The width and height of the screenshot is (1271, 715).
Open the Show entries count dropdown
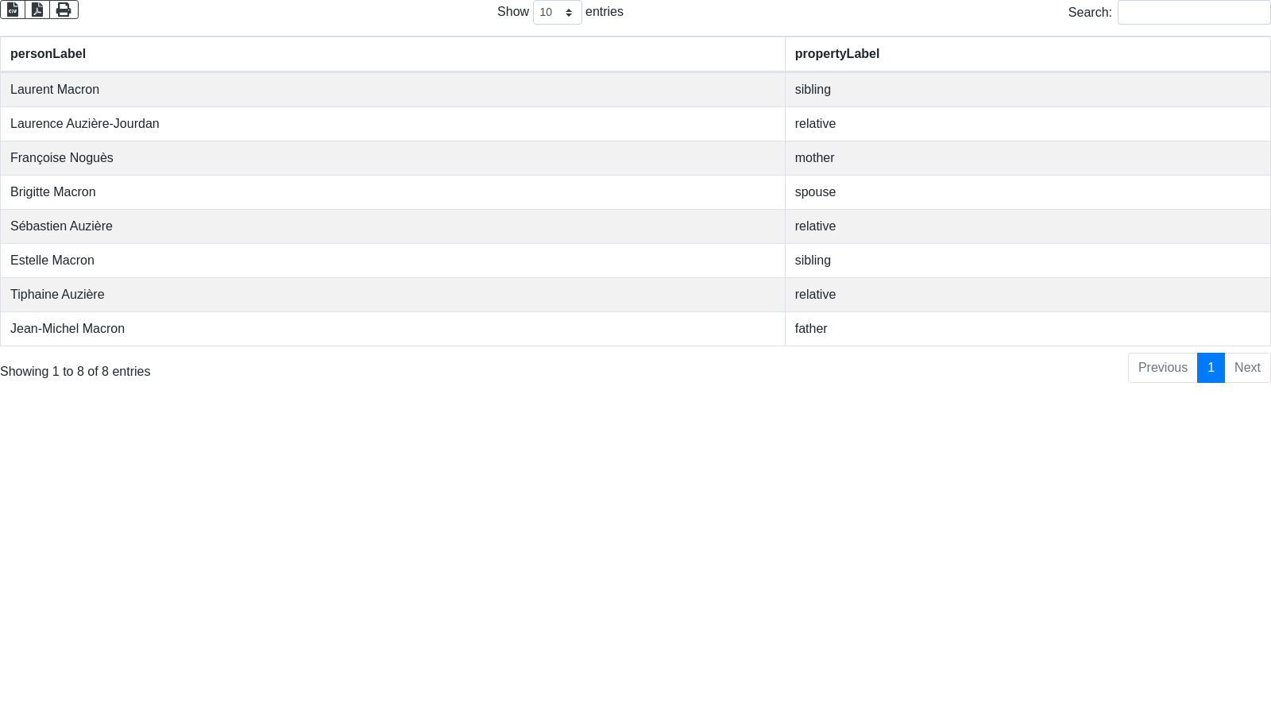click(557, 13)
